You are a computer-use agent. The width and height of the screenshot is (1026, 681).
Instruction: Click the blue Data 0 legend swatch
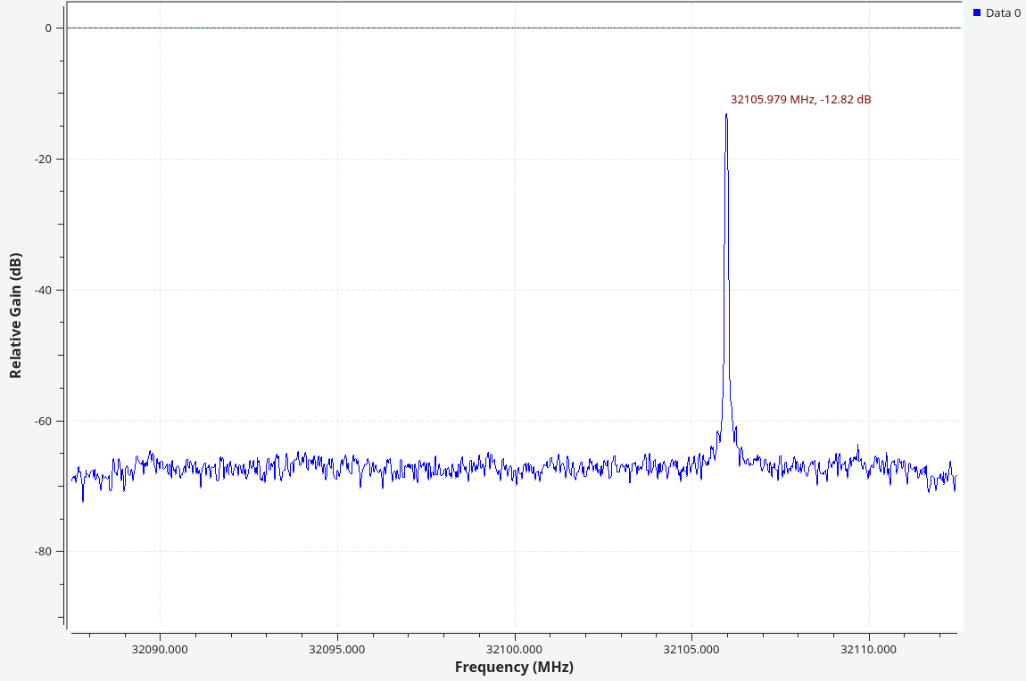977,13
